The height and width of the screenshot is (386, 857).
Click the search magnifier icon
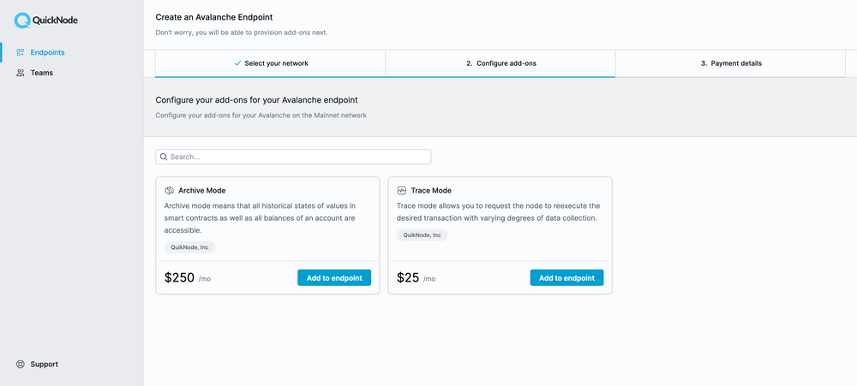tap(164, 157)
